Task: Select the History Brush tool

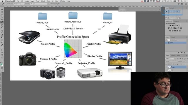Action: point(2,32)
